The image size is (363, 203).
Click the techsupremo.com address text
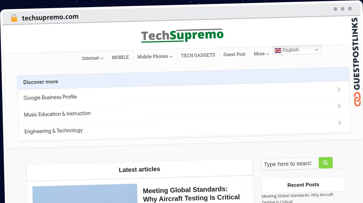(x=50, y=18)
